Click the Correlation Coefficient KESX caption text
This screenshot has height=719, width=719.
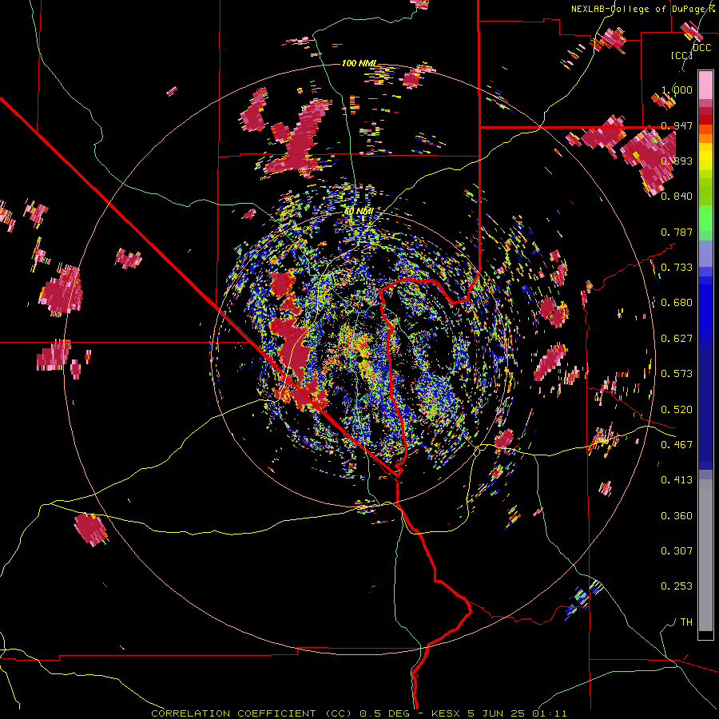(359, 713)
